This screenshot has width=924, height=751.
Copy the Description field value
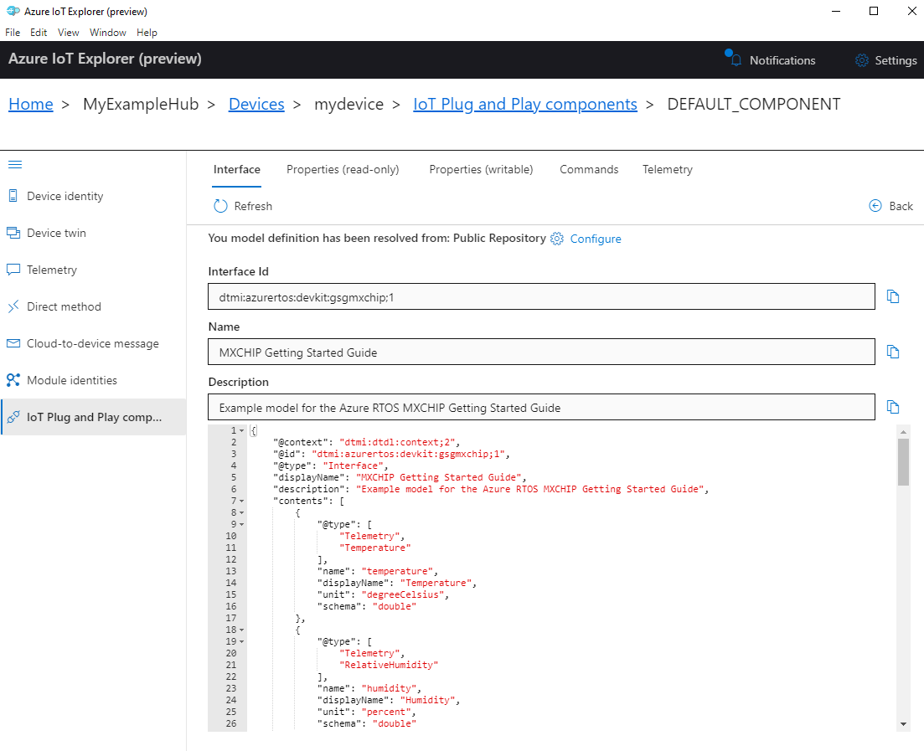click(x=893, y=407)
